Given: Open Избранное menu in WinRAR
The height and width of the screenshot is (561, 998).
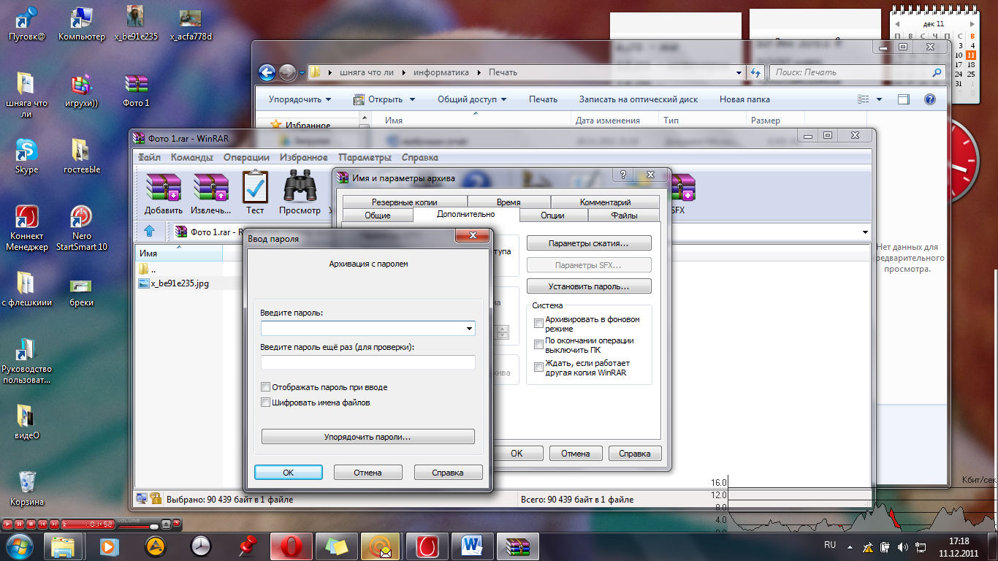Looking at the screenshot, I should point(305,157).
